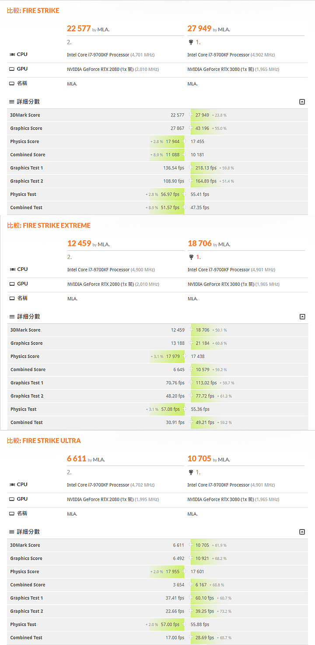Screen dimensions: 315x645
Task: Click the Graphics Score value 10 921
Action: [202, 558]
